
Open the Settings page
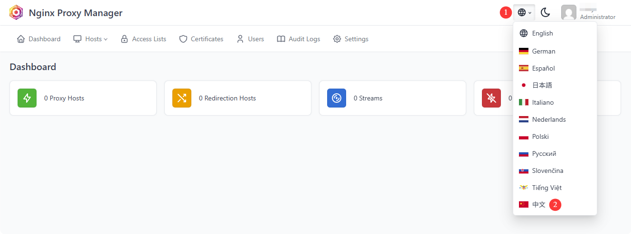[351, 39]
